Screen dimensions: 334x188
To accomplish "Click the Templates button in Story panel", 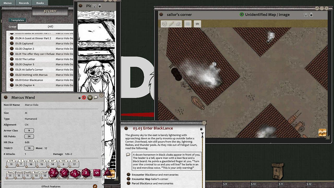I will pos(17,20).
